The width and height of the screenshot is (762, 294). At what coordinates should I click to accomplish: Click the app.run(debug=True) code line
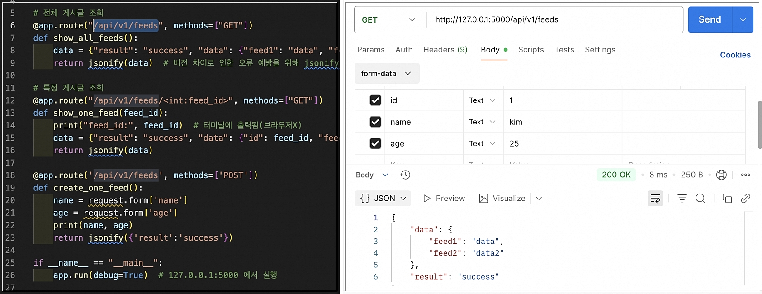[x=100, y=275]
